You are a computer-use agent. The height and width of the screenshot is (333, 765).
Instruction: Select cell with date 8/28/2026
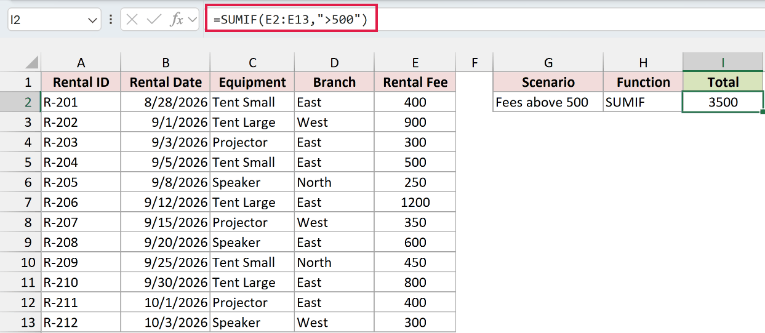click(x=166, y=102)
